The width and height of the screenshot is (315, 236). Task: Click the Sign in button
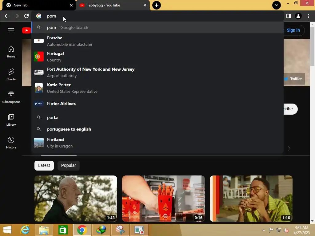coord(294,30)
